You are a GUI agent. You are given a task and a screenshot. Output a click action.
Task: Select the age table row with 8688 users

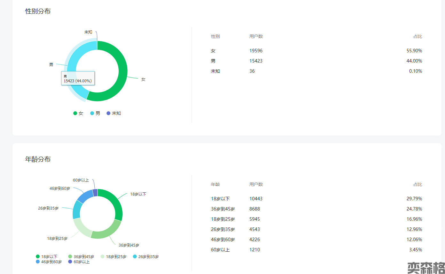tap(316, 209)
